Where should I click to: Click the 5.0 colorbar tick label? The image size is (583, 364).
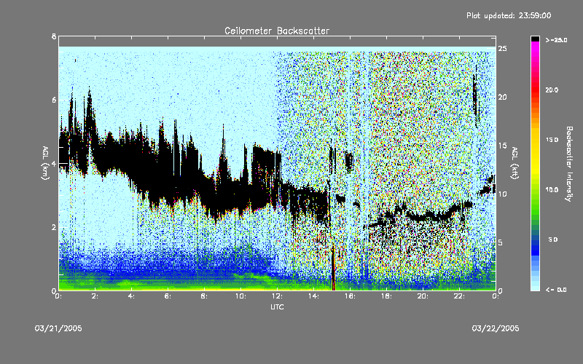point(553,240)
